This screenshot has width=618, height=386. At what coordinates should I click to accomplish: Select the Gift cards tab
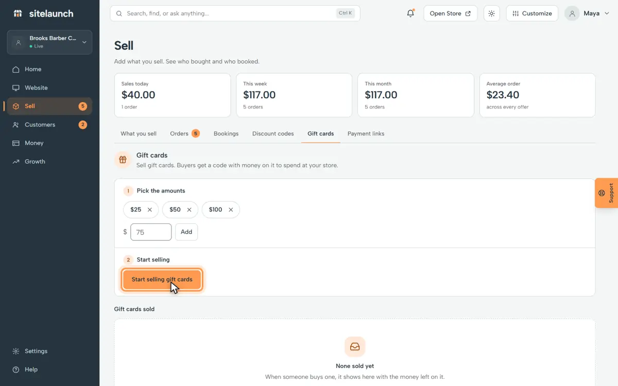(321, 134)
